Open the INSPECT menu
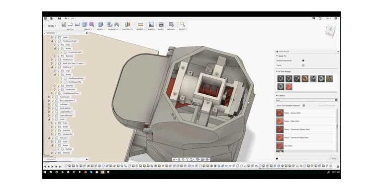The image size is (383, 191). pyautogui.click(x=140, y=29)
